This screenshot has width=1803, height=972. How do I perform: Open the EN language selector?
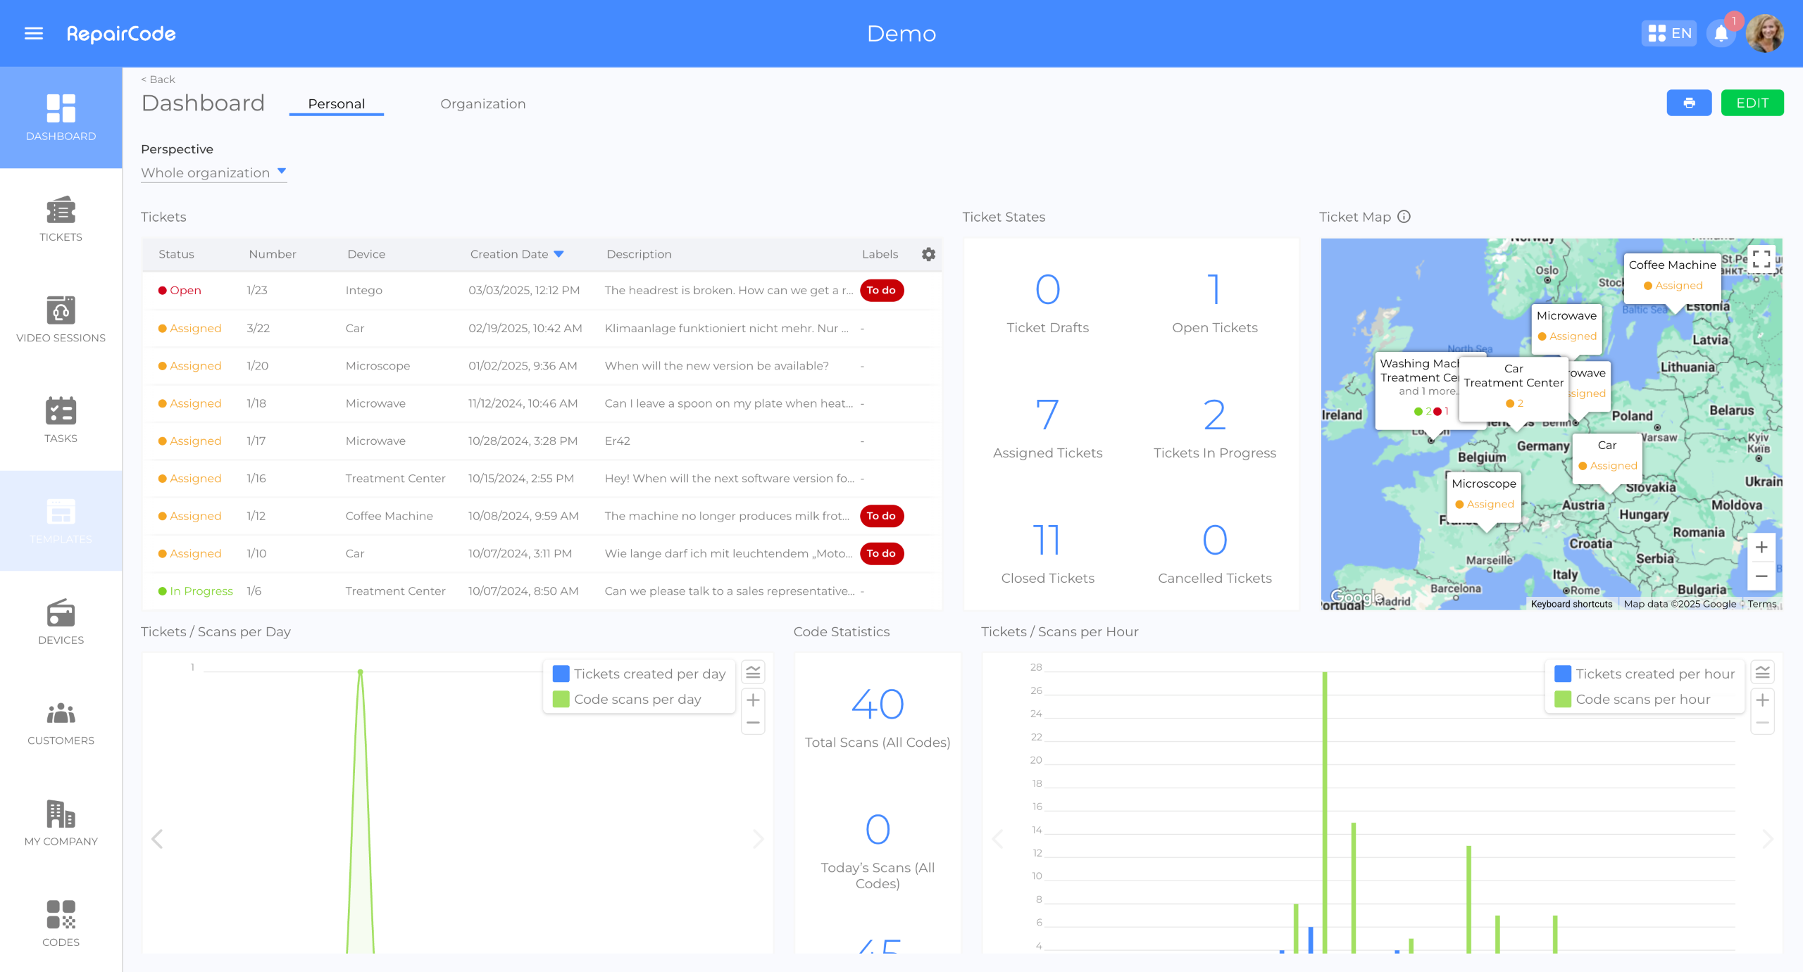click(1669, 33)
